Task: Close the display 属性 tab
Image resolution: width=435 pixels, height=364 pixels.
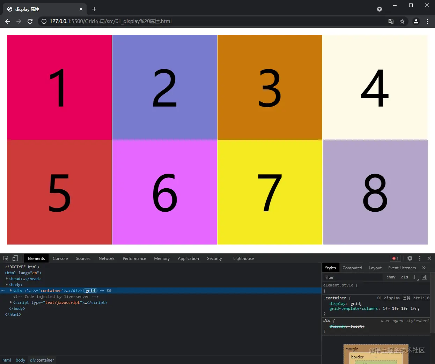Action: pos(81,9)
